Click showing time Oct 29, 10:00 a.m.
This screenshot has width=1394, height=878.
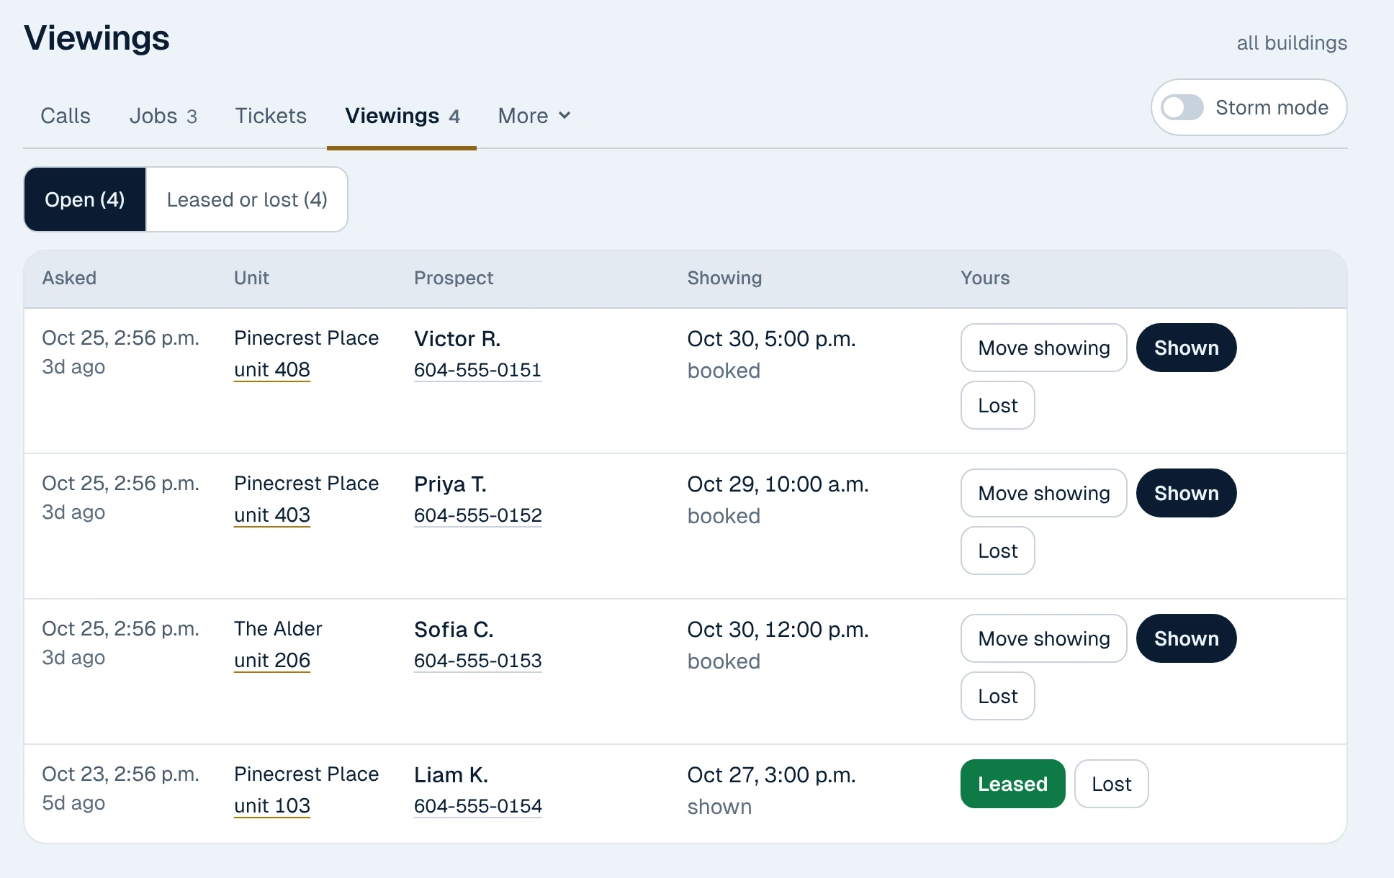pos(778,484)
